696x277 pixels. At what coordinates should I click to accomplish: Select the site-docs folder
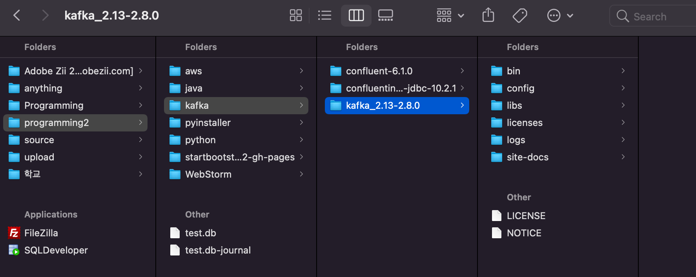tap(558, 157)
